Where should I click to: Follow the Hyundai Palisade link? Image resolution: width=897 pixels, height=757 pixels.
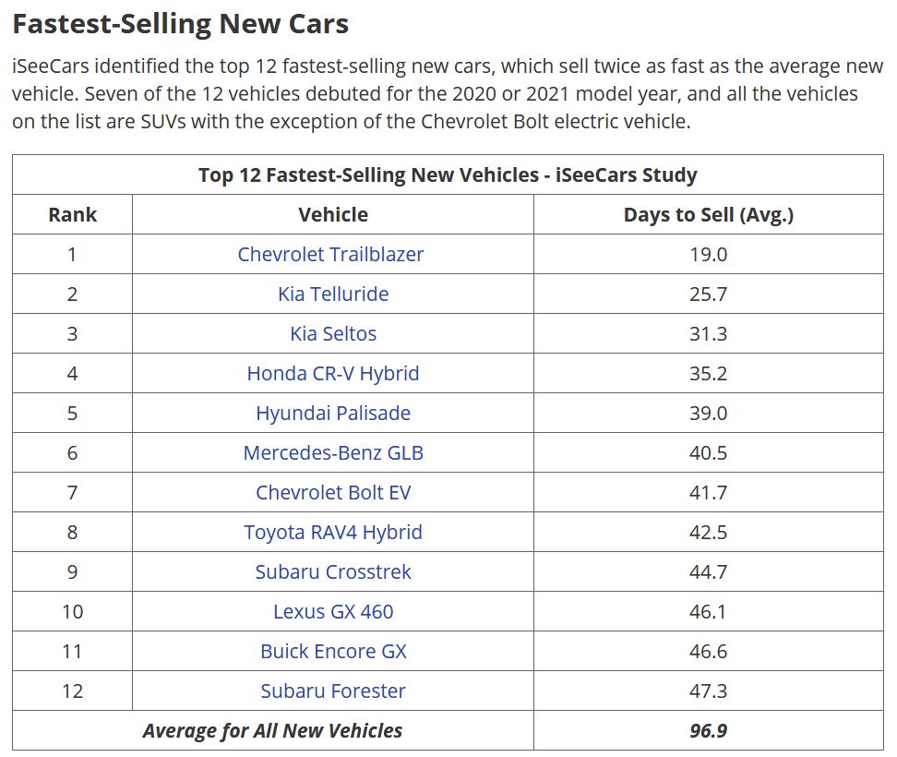[x=333, y=413]
